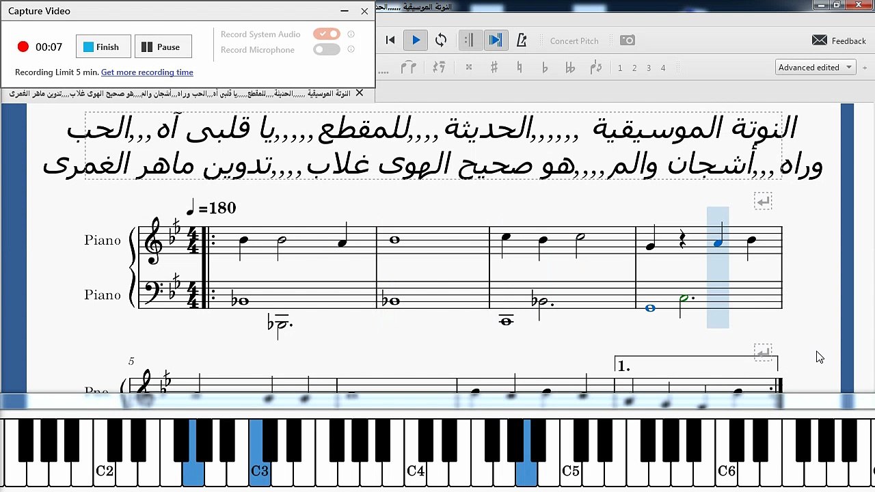The height and width of the screenshot is (492, 875).
Task: Click the plus button beside workspace dropdown
Action: coord(865,68)
